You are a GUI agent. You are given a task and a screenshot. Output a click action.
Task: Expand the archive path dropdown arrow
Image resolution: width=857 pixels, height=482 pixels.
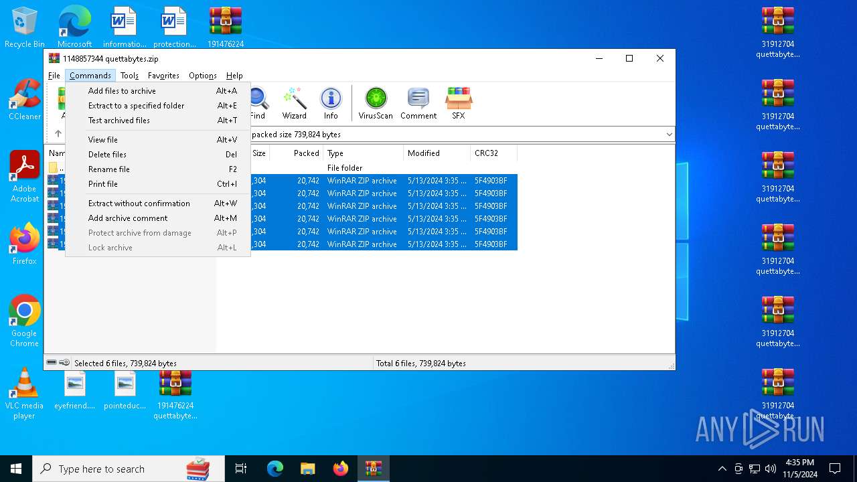click(669, 135)
